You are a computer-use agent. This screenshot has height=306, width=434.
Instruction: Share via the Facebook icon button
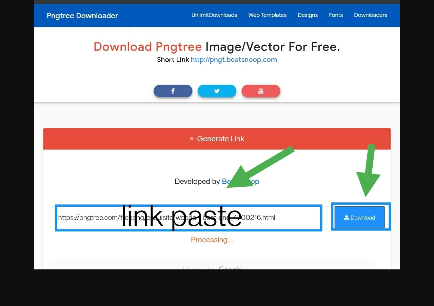point(173,91)
